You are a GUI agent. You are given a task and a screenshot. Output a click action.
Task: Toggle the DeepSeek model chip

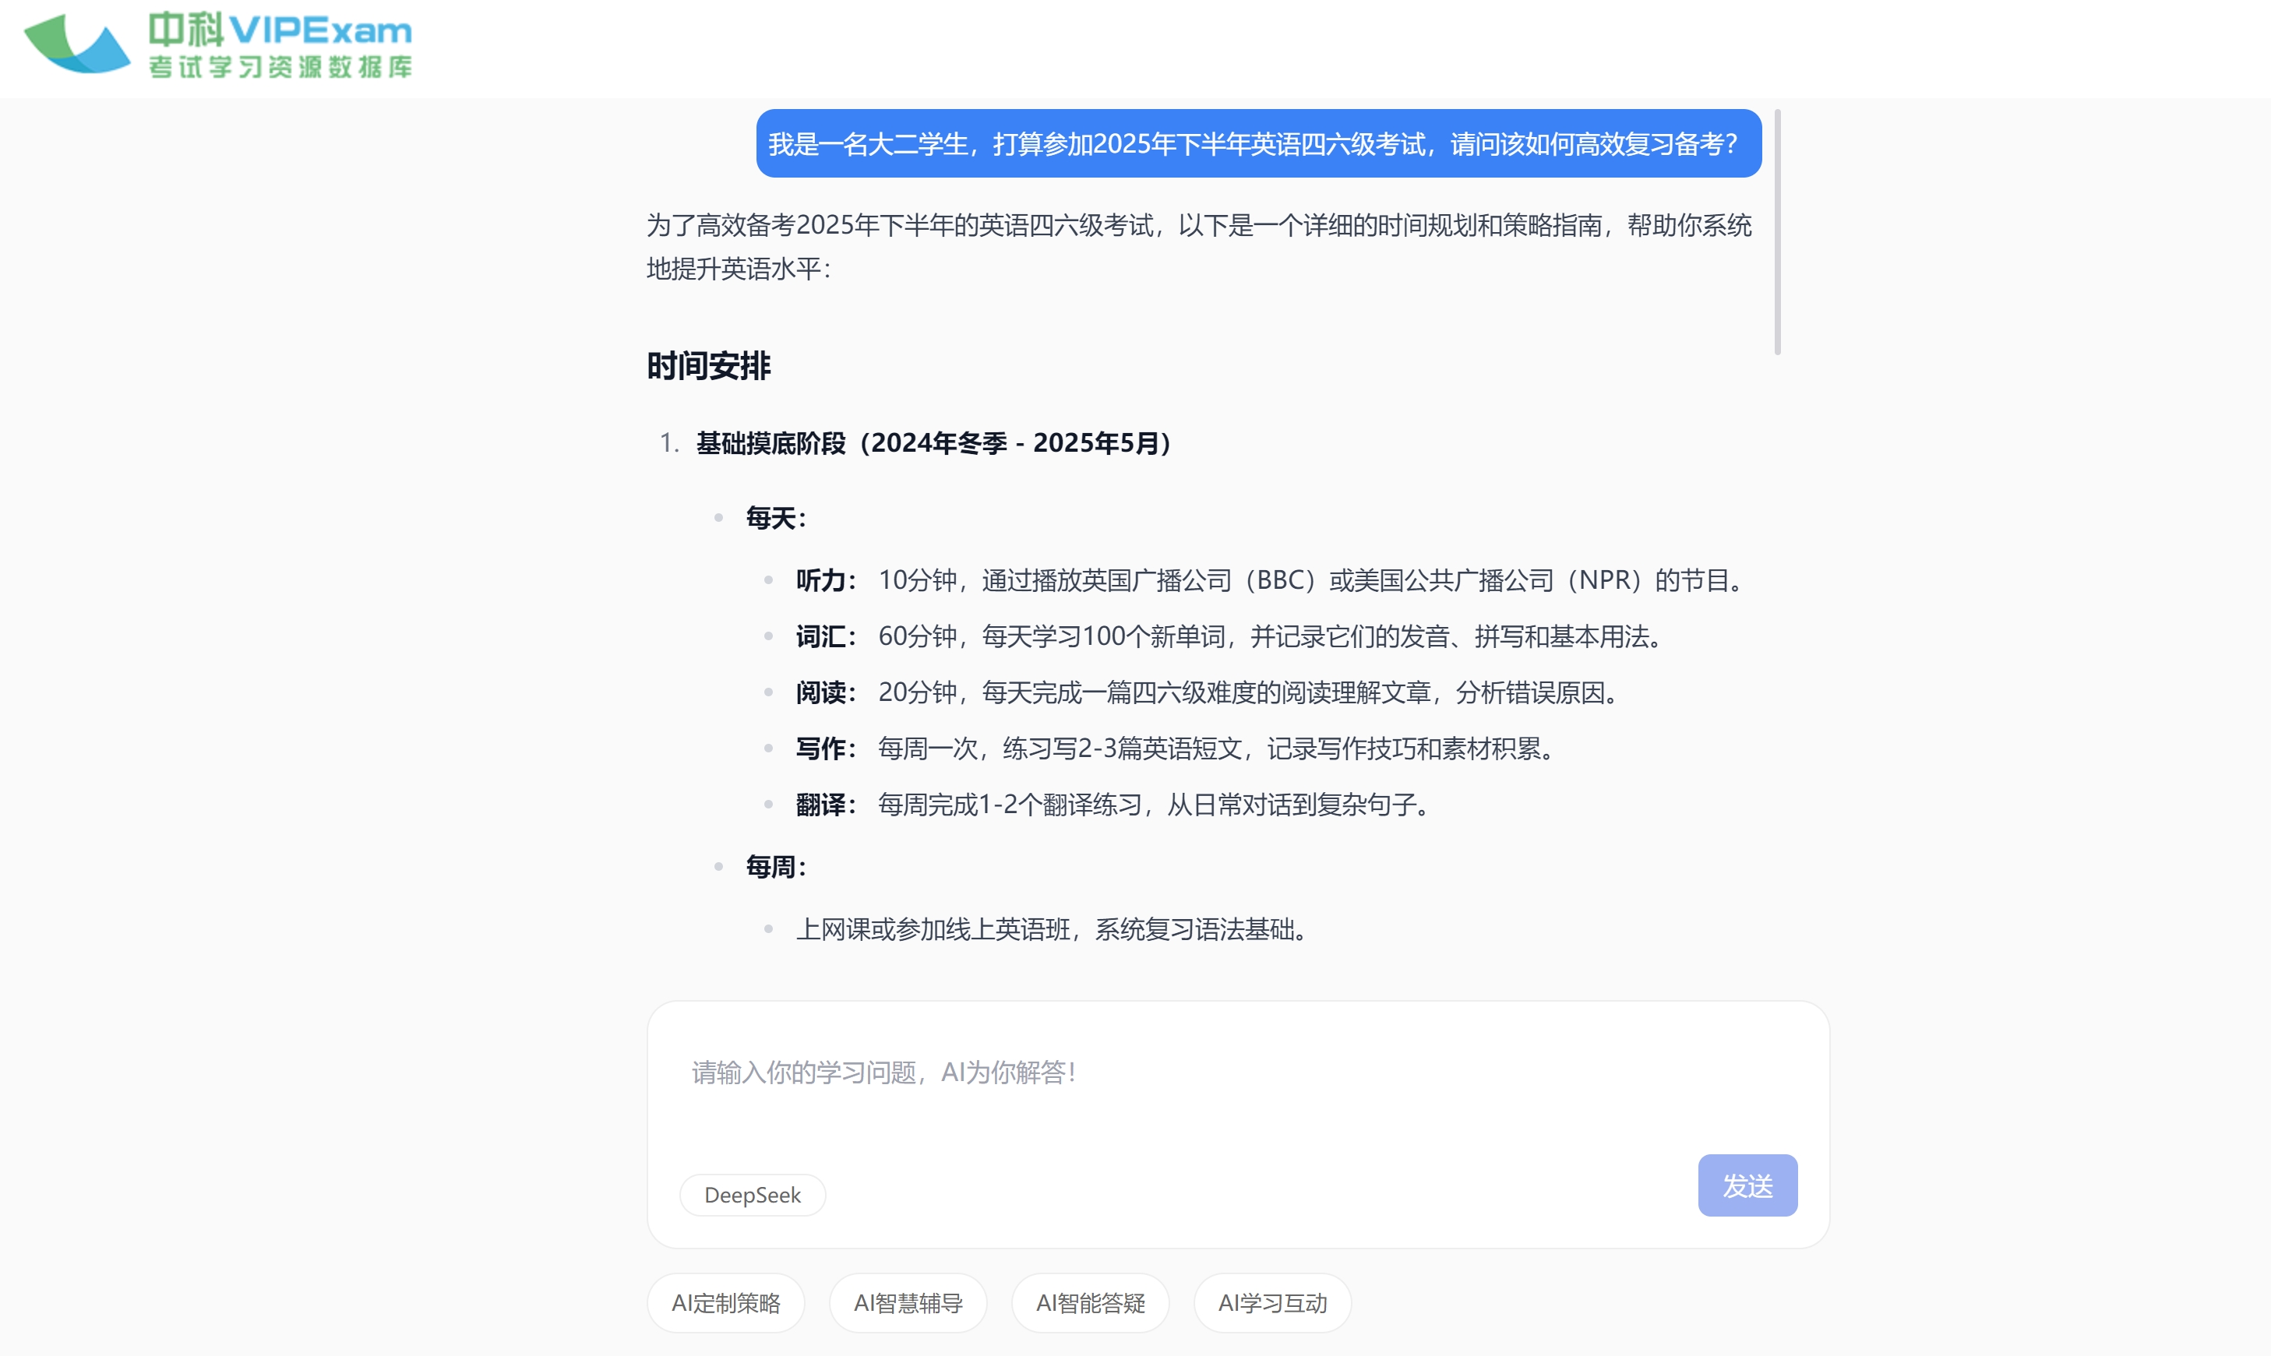(752, 1196)
